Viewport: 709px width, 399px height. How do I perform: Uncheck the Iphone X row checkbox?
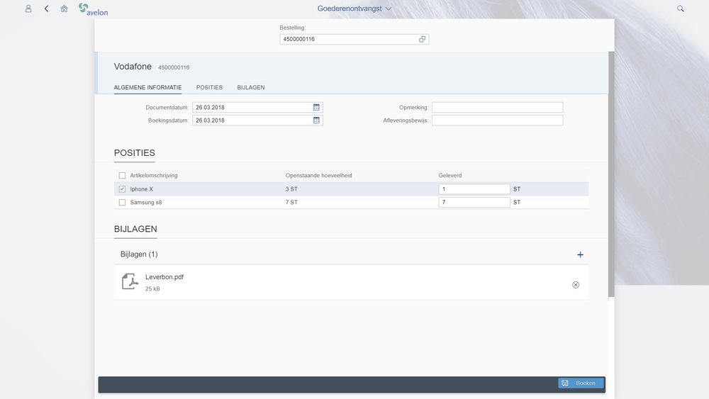(x=122, y=189)
